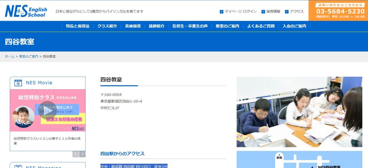Click the NES Movie heading

coord(39,83)
